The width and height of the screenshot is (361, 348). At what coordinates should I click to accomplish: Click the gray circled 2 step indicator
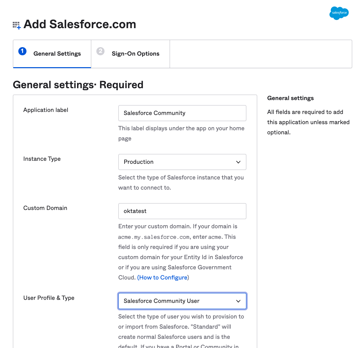(x=100, y=51)
